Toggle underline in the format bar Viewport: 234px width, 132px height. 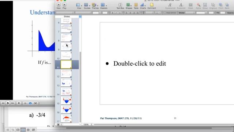pos(120,13)
